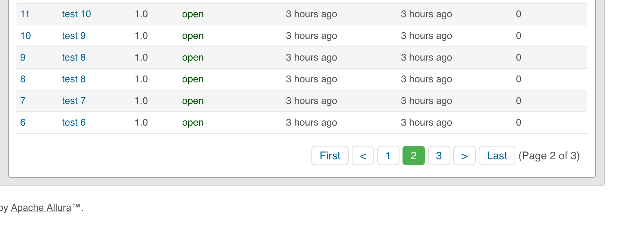The image size is (637, 234).
Task: Click ticket number 10 link
Action: pyautogui.click(x=25, y=36)
